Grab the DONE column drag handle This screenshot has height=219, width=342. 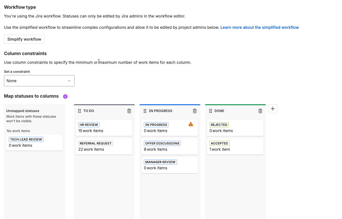[x=211, y=111]
